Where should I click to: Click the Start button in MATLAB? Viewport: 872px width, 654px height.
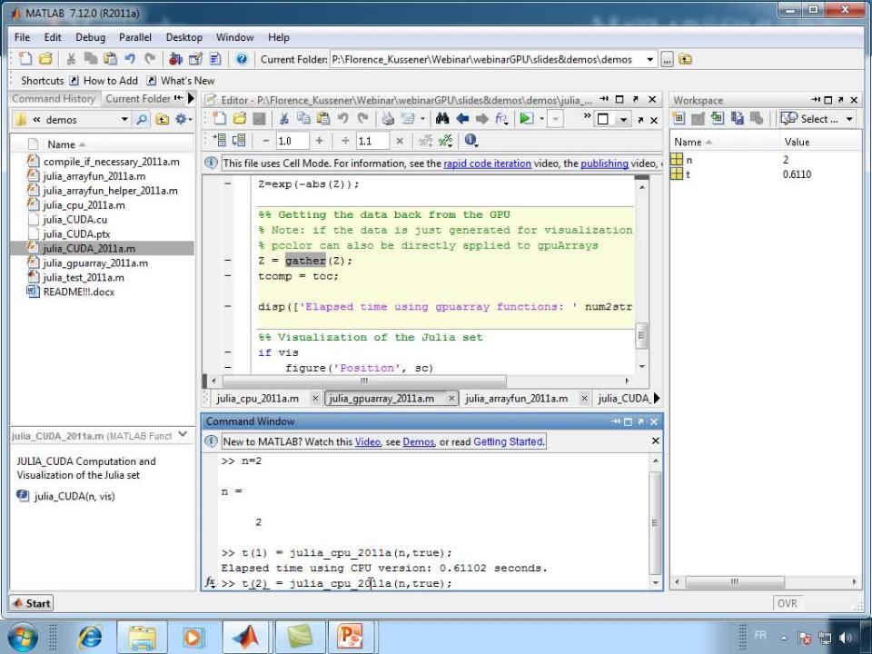coord(31,603)
